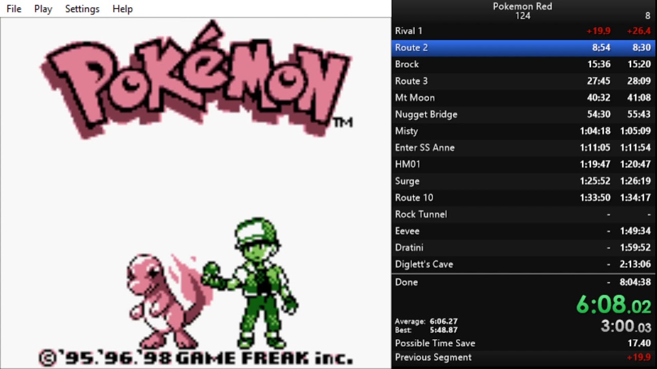Click the green trainer sprite
The image size is (657, 369).
[250, 283]
